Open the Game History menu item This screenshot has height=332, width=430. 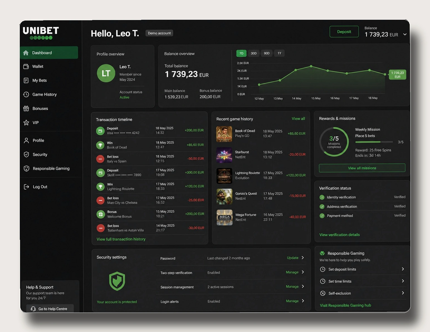(x=49, y=94)
